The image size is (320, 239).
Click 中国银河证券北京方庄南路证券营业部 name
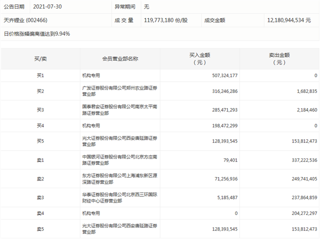[120, 160]
